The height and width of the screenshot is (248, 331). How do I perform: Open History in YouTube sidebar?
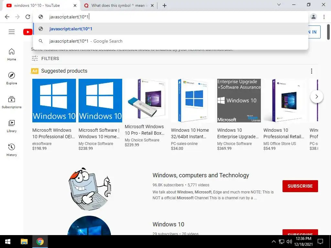(12, 150)
